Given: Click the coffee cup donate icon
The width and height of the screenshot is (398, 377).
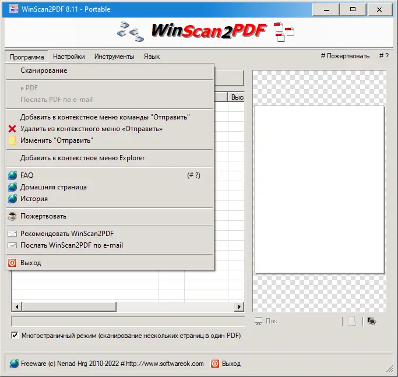Looking at the screenshot, I should (12, 216).
